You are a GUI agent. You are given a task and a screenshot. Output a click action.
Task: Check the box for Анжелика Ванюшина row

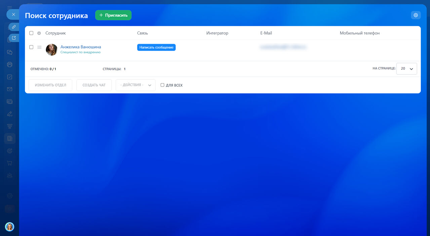coord(31,47)
